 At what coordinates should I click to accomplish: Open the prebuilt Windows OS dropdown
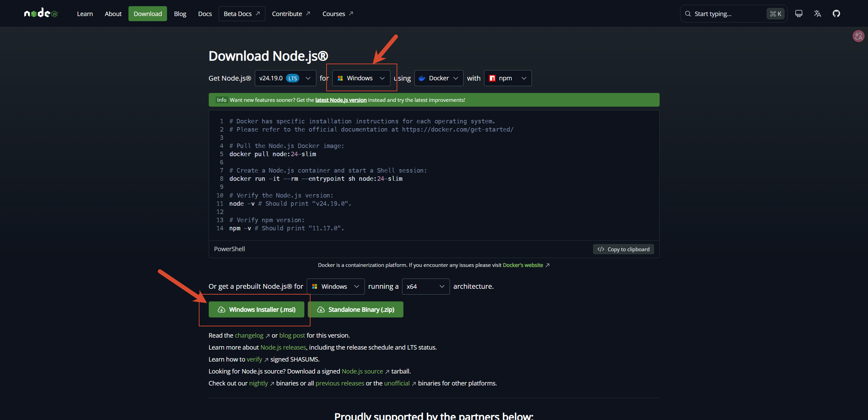pos(335,286)
